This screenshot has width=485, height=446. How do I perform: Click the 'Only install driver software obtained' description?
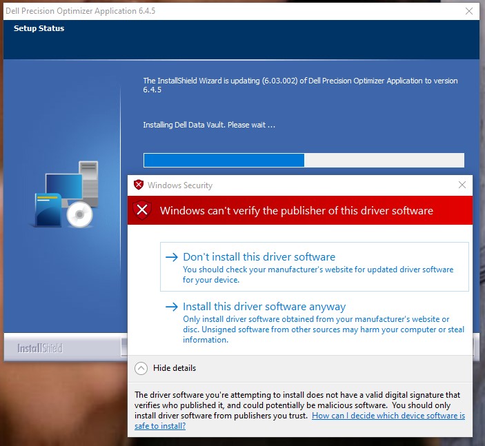[x=324, y=330]
